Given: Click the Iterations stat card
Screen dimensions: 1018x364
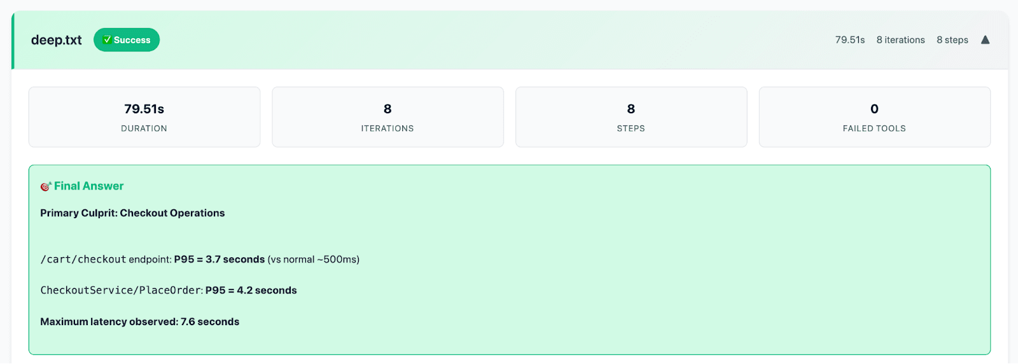Looking at the screenshot, I should (x=387, y=117).
